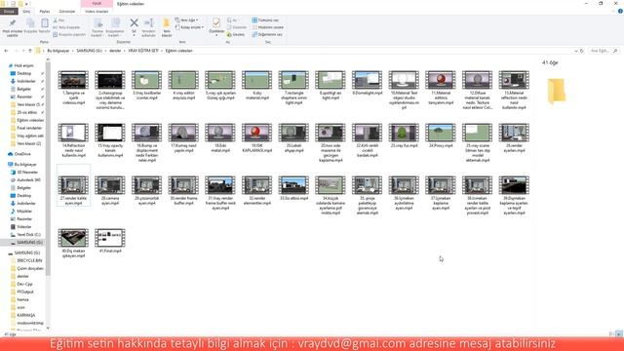Click Tümünü seç (select all)

tap(265, 19)
